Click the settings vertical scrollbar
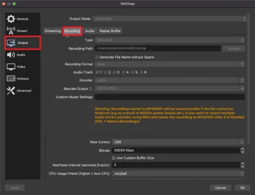 248,79
